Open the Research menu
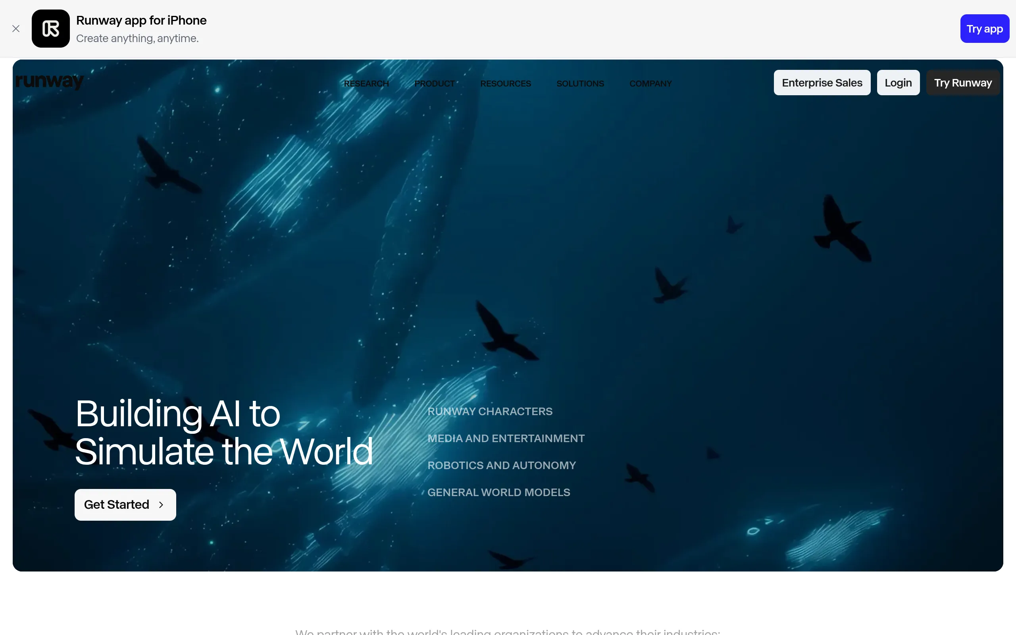Viewport: 1016px width, 635px height. click(366, 84)
